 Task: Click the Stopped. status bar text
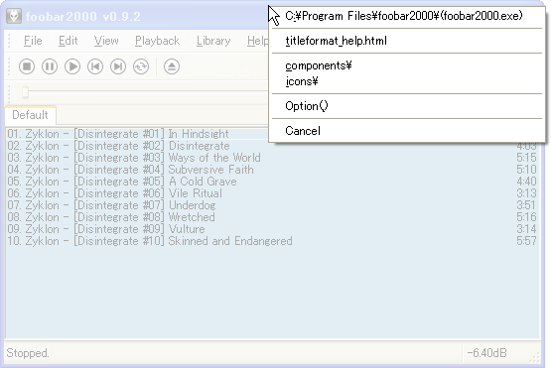click(28, 353)
